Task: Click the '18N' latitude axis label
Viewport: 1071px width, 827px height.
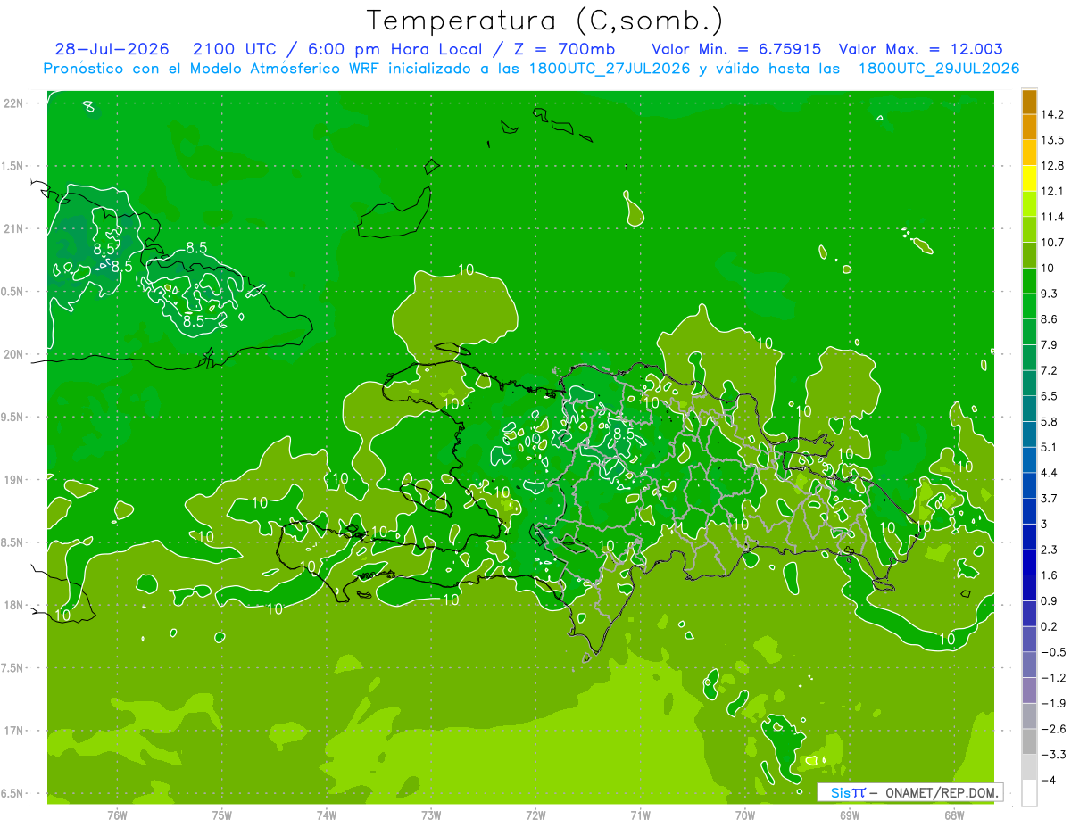Action: coord(15,606)
